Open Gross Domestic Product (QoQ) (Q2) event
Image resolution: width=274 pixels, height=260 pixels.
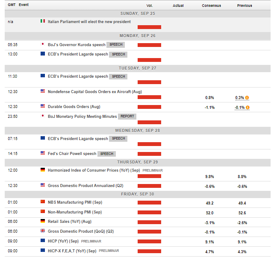tap(81, 231)
